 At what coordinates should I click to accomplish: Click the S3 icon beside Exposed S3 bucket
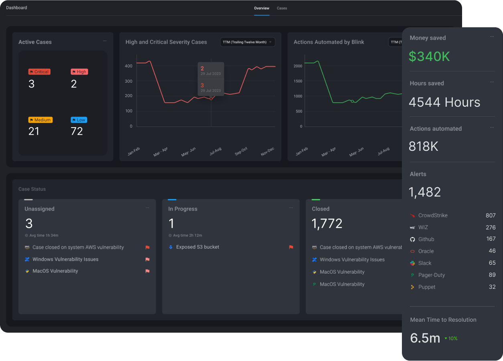pos(170,247)
